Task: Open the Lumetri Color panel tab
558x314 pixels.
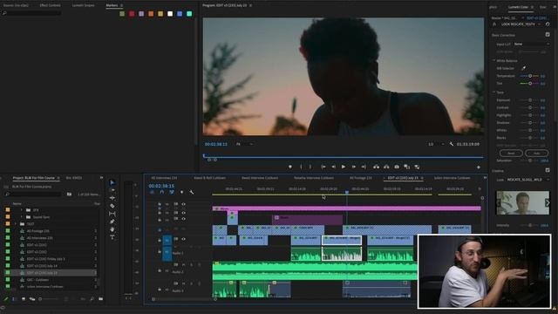Action: coord(518,7)
